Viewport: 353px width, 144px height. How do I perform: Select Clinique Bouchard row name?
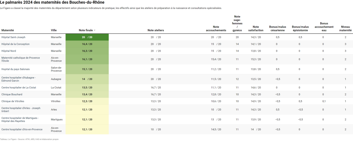[x=12, y=94]
